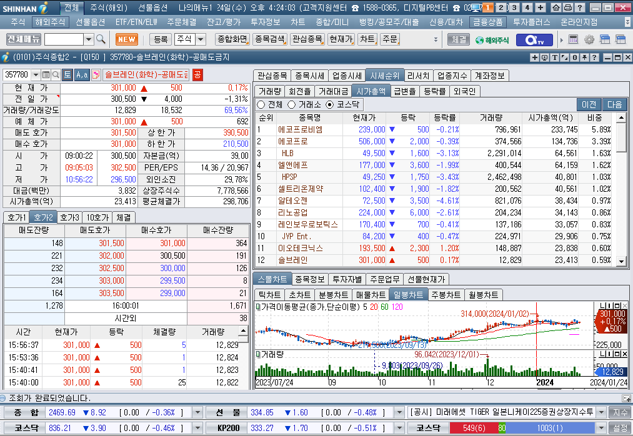633x436 pixels.
Task: Click the blue cascade windows icon
Action: point(605,39)
